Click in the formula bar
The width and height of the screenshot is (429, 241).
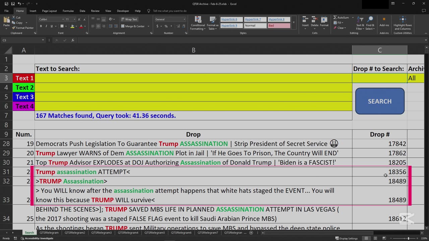[x=251, y=40]
